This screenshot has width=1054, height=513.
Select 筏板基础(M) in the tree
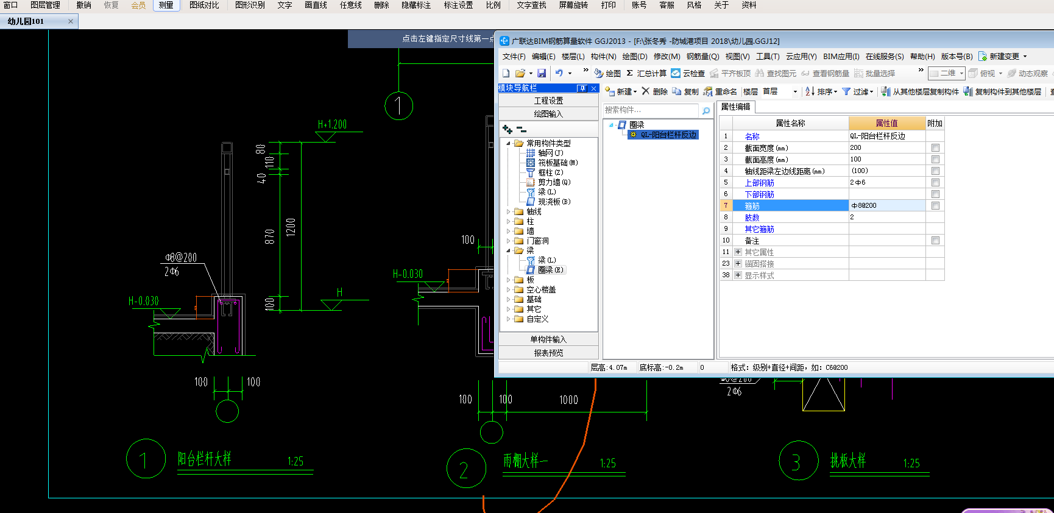552,163
